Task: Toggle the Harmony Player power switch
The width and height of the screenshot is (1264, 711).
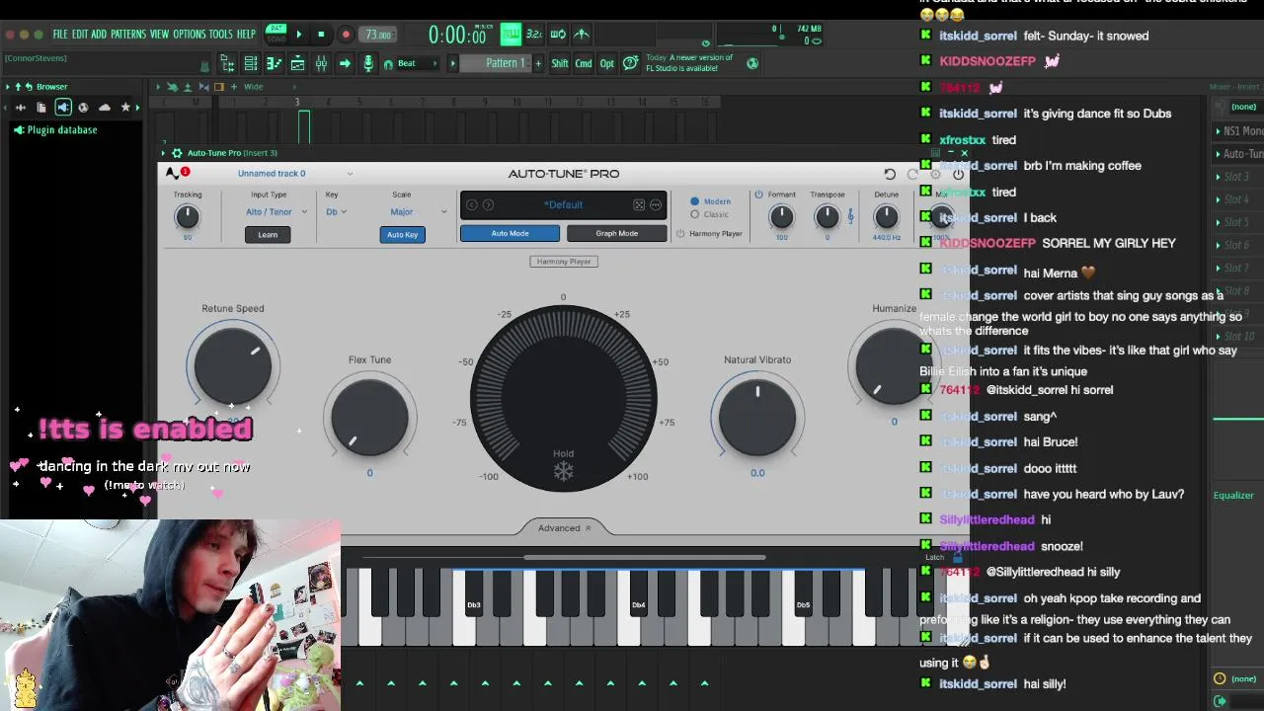Action: tap(680, 234)
